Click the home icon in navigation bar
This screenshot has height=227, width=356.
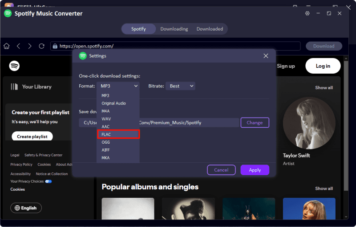(7, 46)
